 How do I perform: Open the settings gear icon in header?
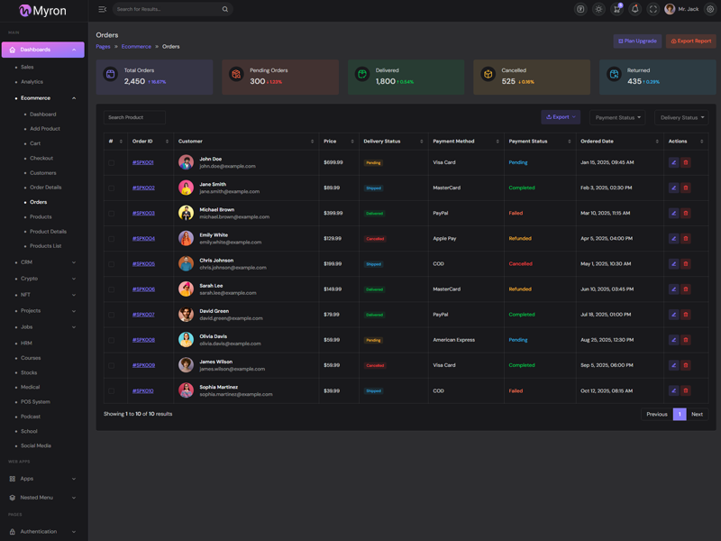[710, 9]
